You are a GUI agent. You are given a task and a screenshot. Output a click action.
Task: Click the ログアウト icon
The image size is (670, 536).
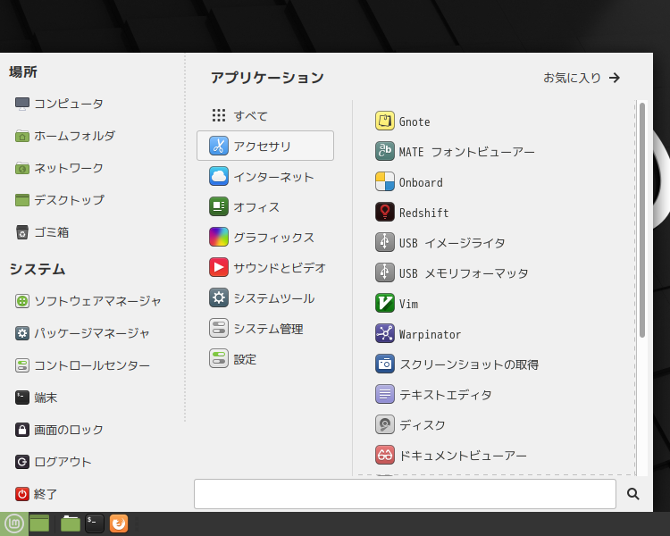pos(22,462)
